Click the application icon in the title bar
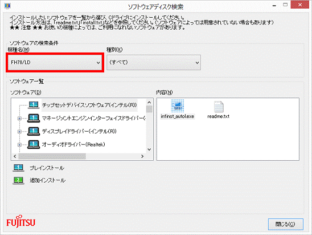312x235 pixels. pos(7,6)
